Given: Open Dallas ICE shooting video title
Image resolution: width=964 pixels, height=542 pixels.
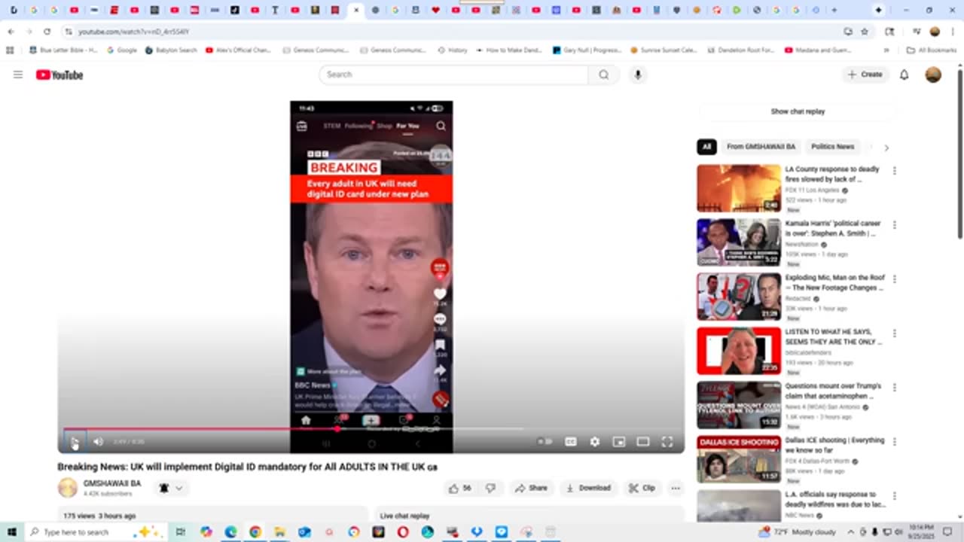Looking at the screenshot, I should click(x=834, y=445).
